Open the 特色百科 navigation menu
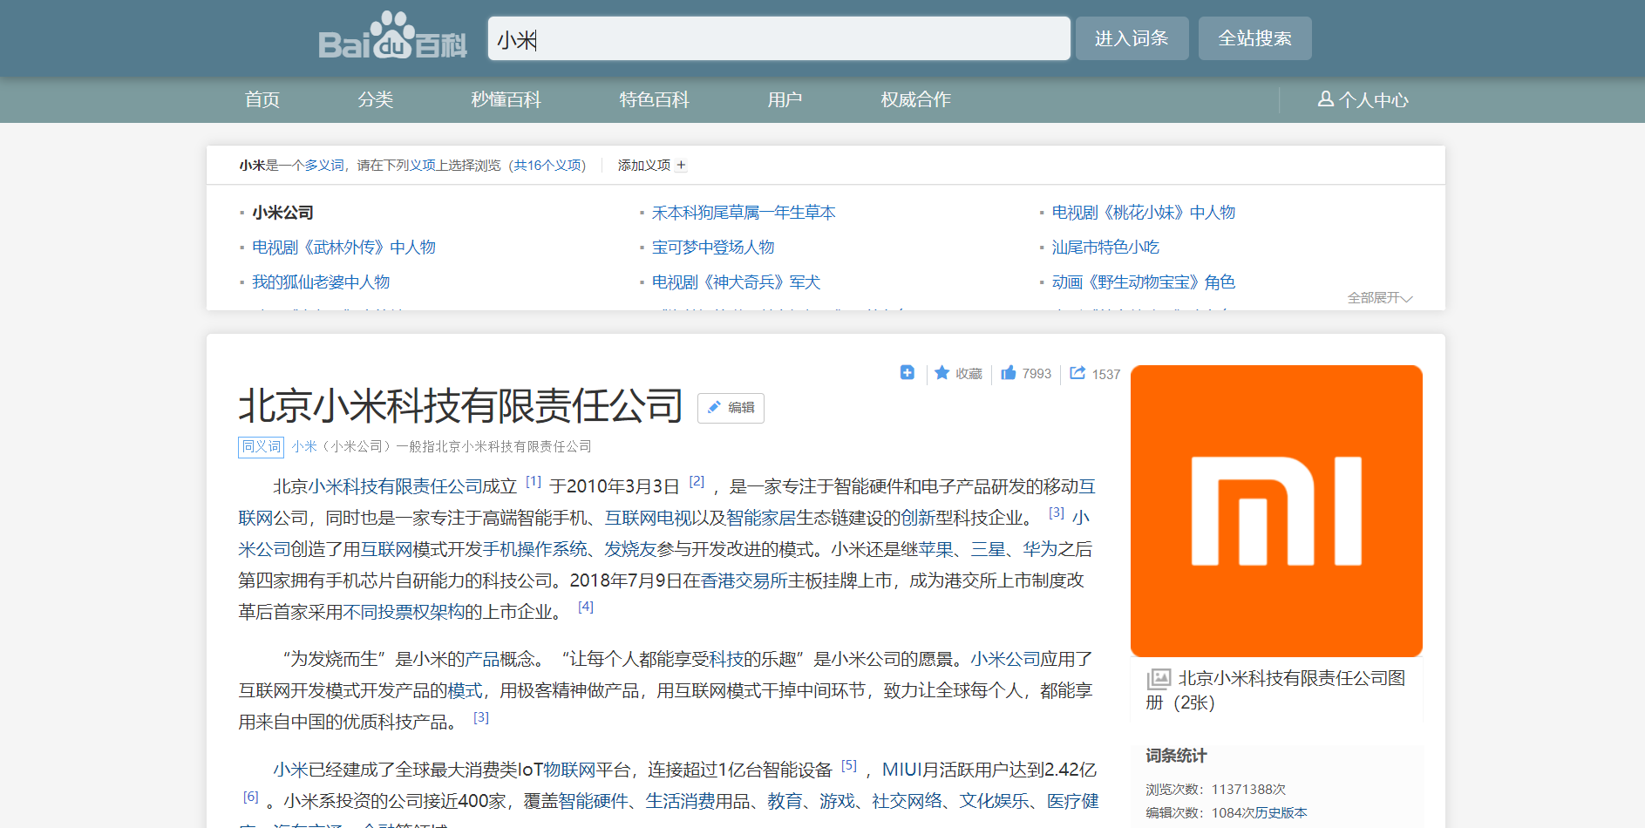 tap(655, 99)
